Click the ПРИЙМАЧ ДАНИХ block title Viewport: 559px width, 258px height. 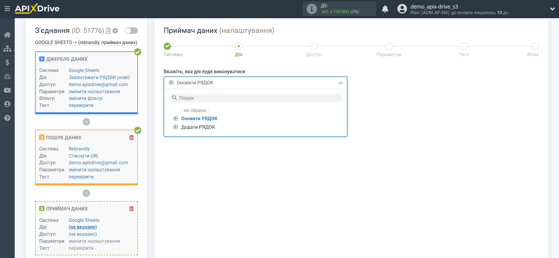click(x=67, y=209)
